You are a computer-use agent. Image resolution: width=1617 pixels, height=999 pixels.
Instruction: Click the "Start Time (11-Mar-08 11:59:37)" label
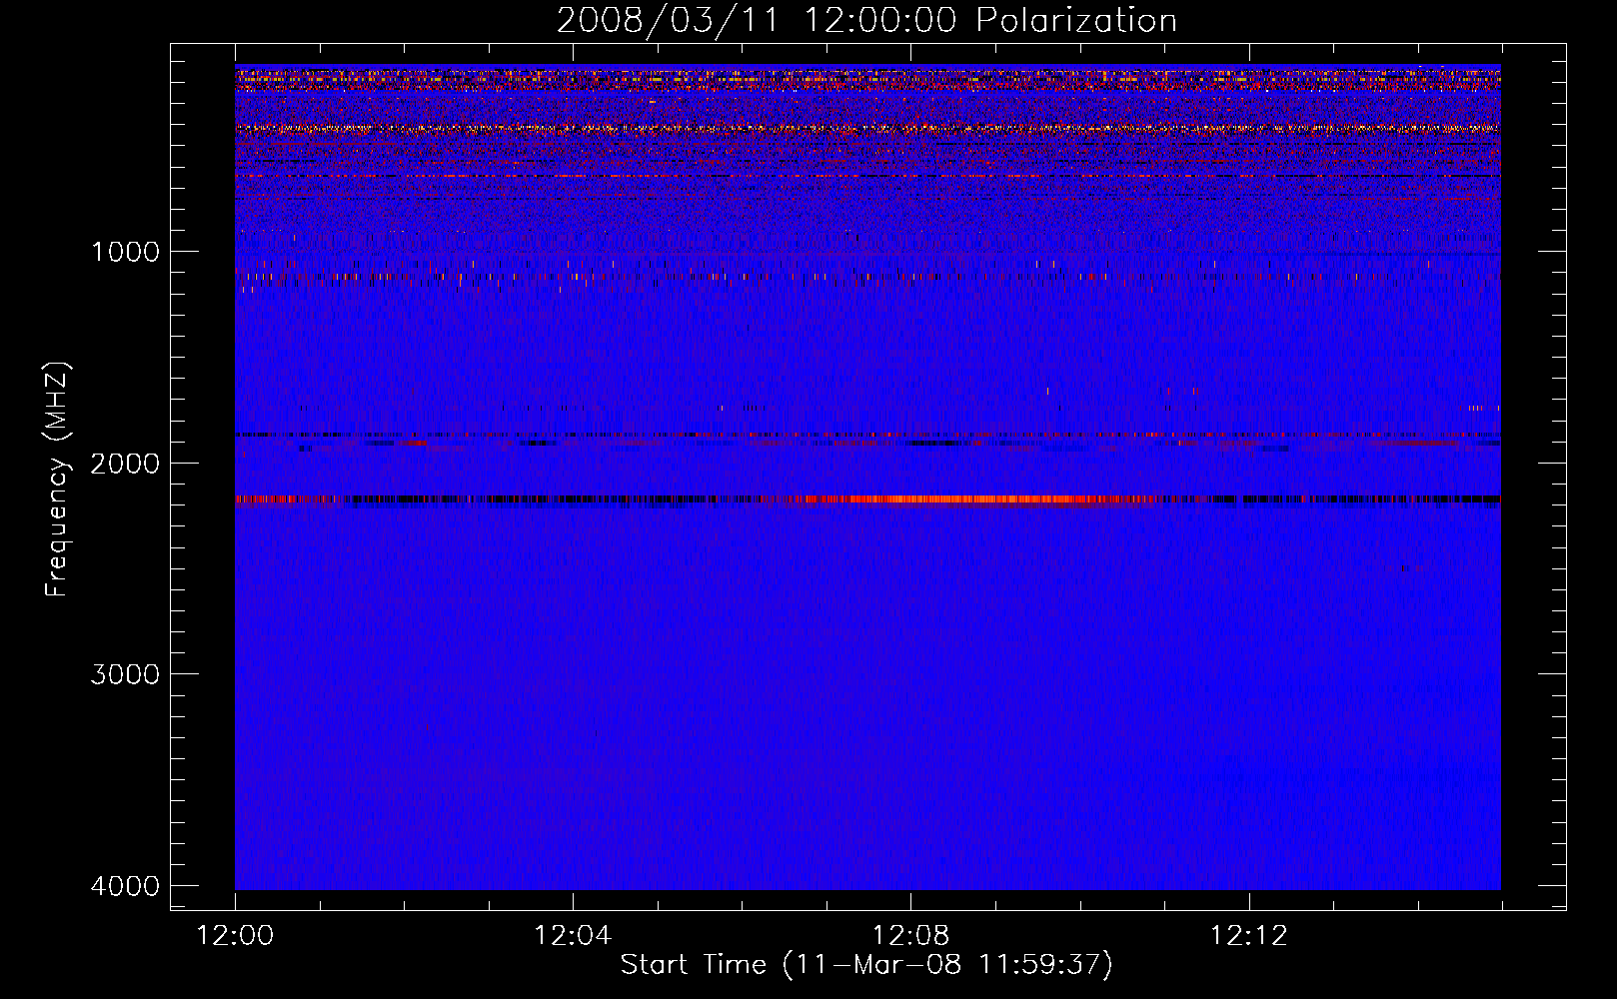point(866,965)
